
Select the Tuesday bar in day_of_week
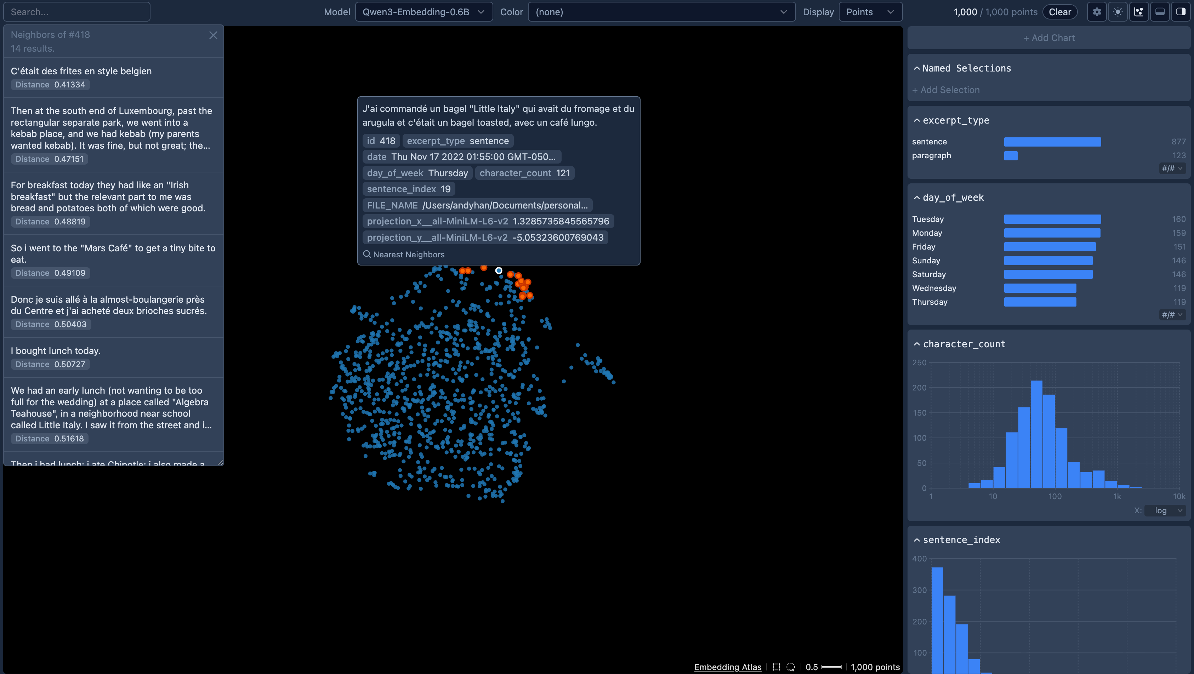coord(1052,219)
